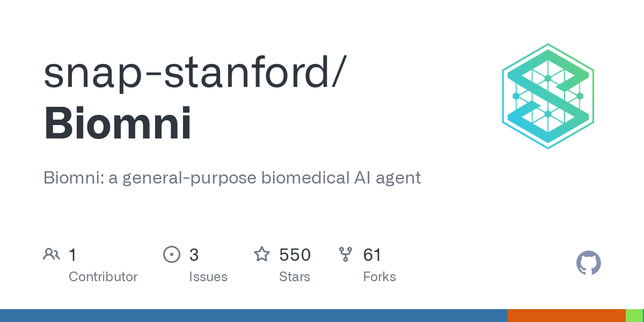Click the GitHub octocat icon
644x322 pixels.
589,263
